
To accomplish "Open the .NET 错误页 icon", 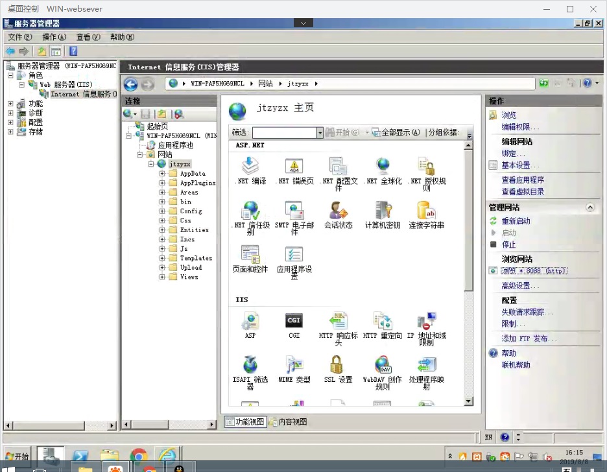I will (x=294, y=167).
